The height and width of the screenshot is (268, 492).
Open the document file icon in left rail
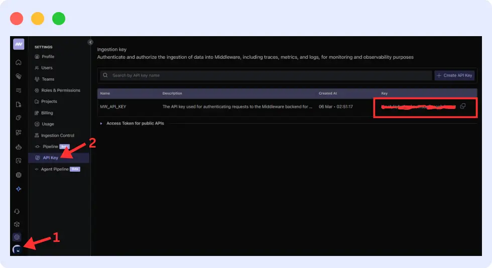19,104
